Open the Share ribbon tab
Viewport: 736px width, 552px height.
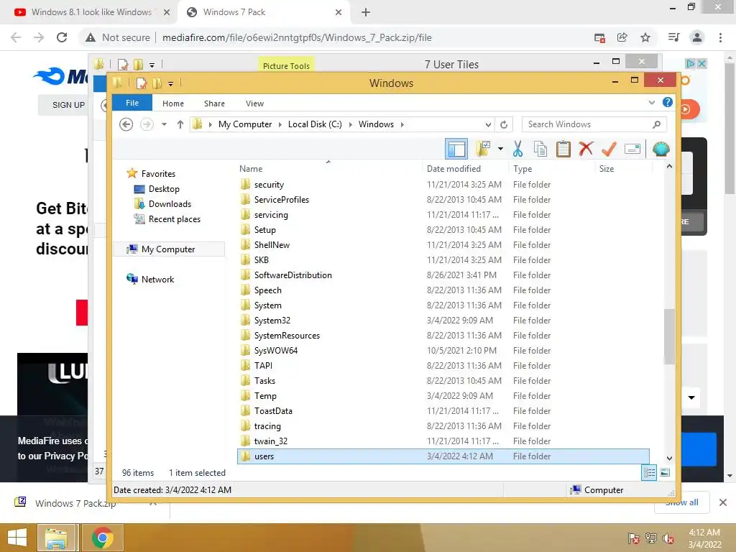coord(214,103)
